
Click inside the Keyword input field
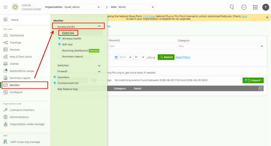pyautogui.click(x=142, y=46)
